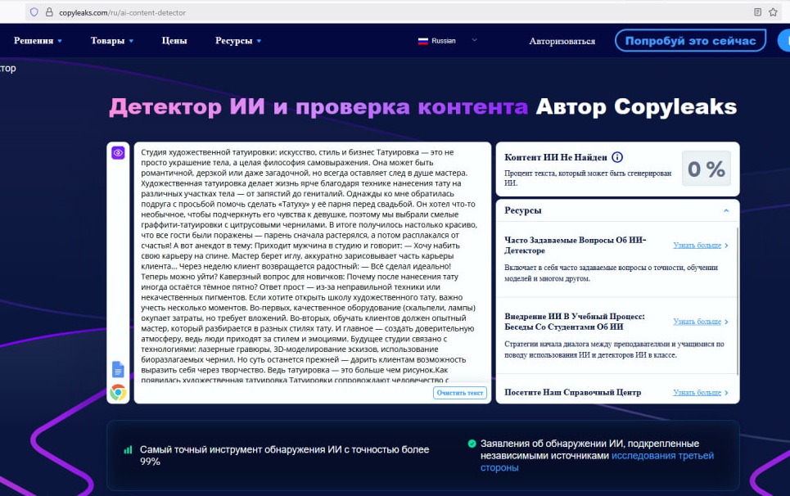Screen dimensions: 790x496
Task: Collapse the Ресурсы panel chevron
Action: pyautogui.click(x=726, y=210)
